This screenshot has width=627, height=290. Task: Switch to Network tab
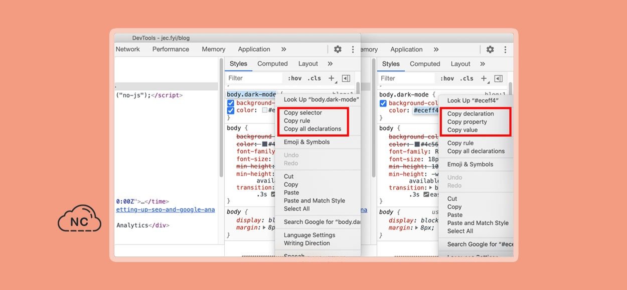coord(128,49)
